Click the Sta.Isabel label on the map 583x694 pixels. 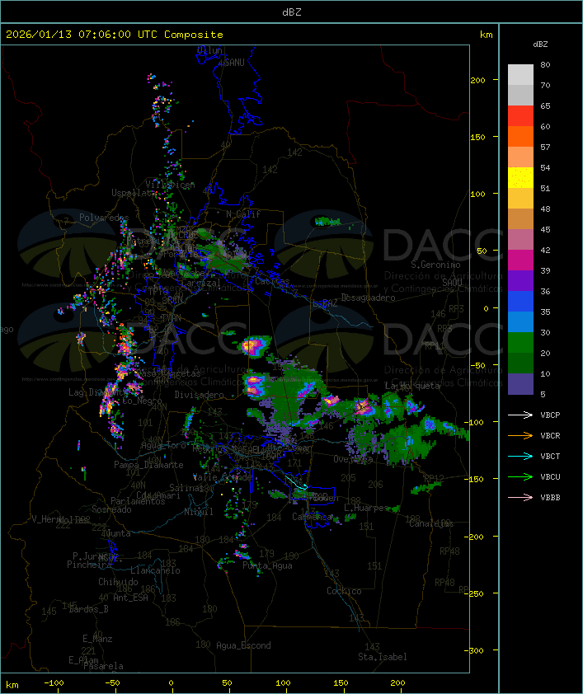[x=382, y=657]
